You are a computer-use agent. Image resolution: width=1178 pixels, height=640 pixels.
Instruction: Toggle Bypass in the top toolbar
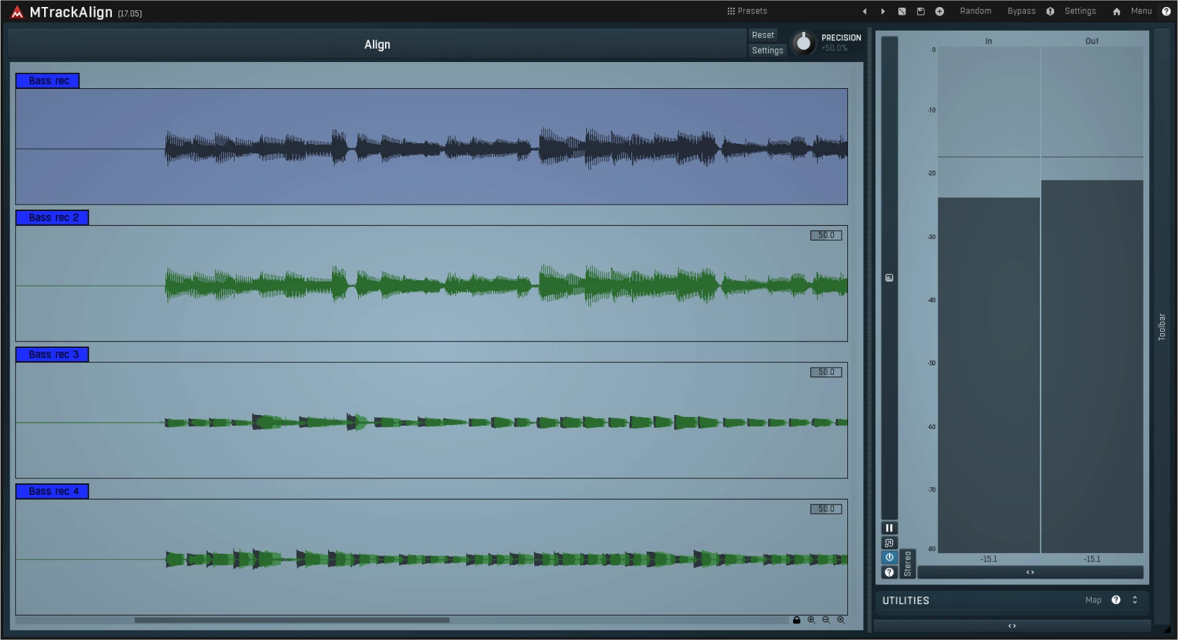(1021, 11)
